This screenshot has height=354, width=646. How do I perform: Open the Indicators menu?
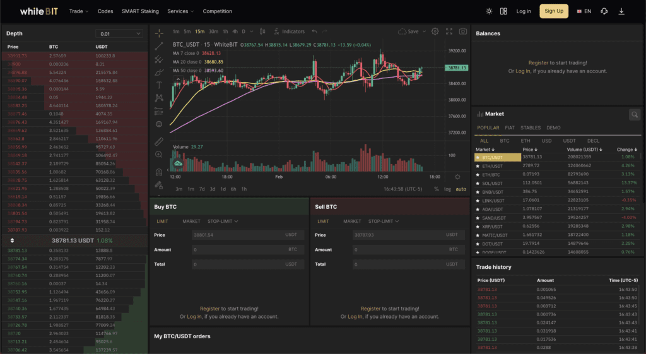point(289,32)
